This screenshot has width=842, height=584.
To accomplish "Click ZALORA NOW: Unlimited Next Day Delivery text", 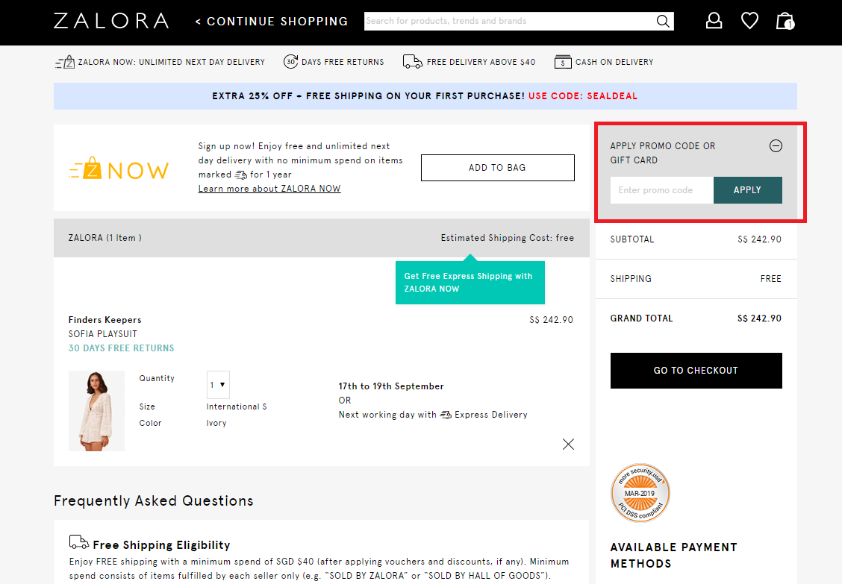I will [x=171, y=62].
